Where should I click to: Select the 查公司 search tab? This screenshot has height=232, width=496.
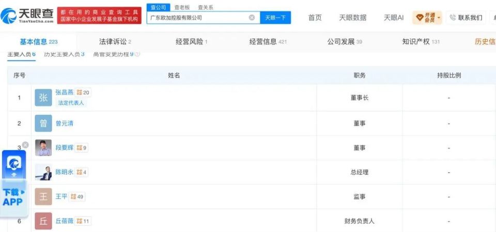[x=158, y=7]
